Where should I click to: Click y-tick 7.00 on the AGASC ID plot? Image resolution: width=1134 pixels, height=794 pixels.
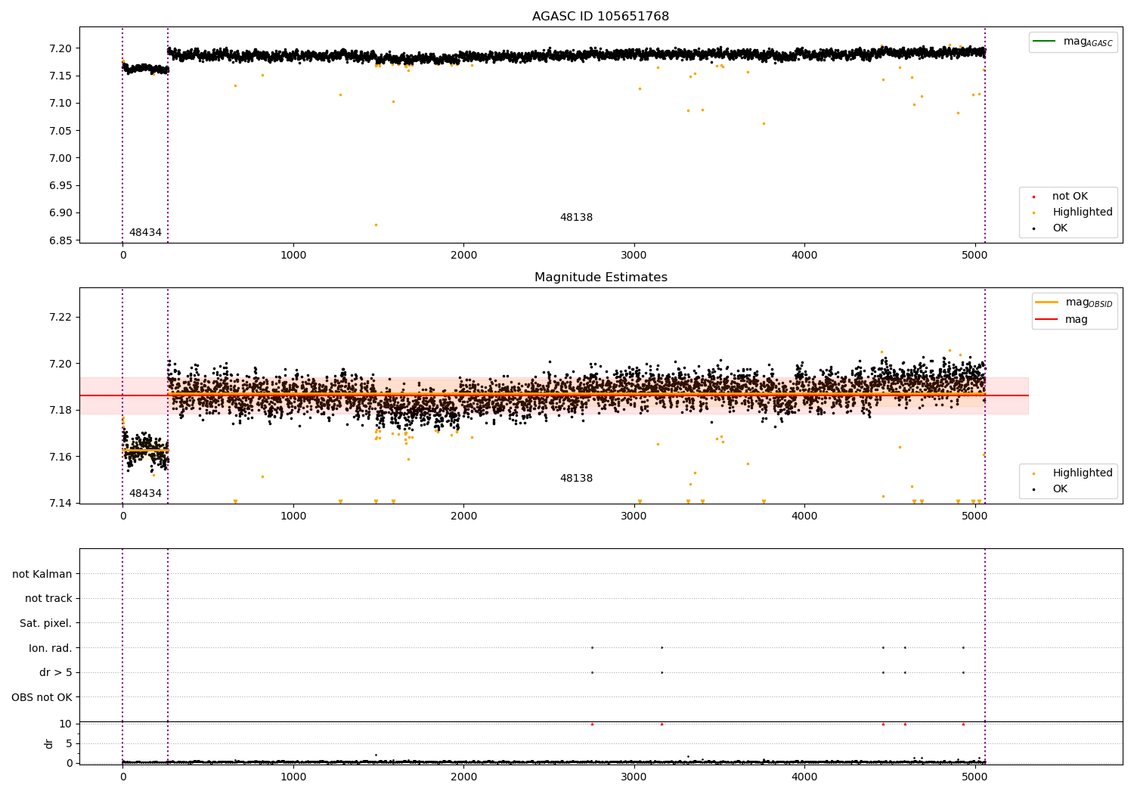click(x=61, y=158)
